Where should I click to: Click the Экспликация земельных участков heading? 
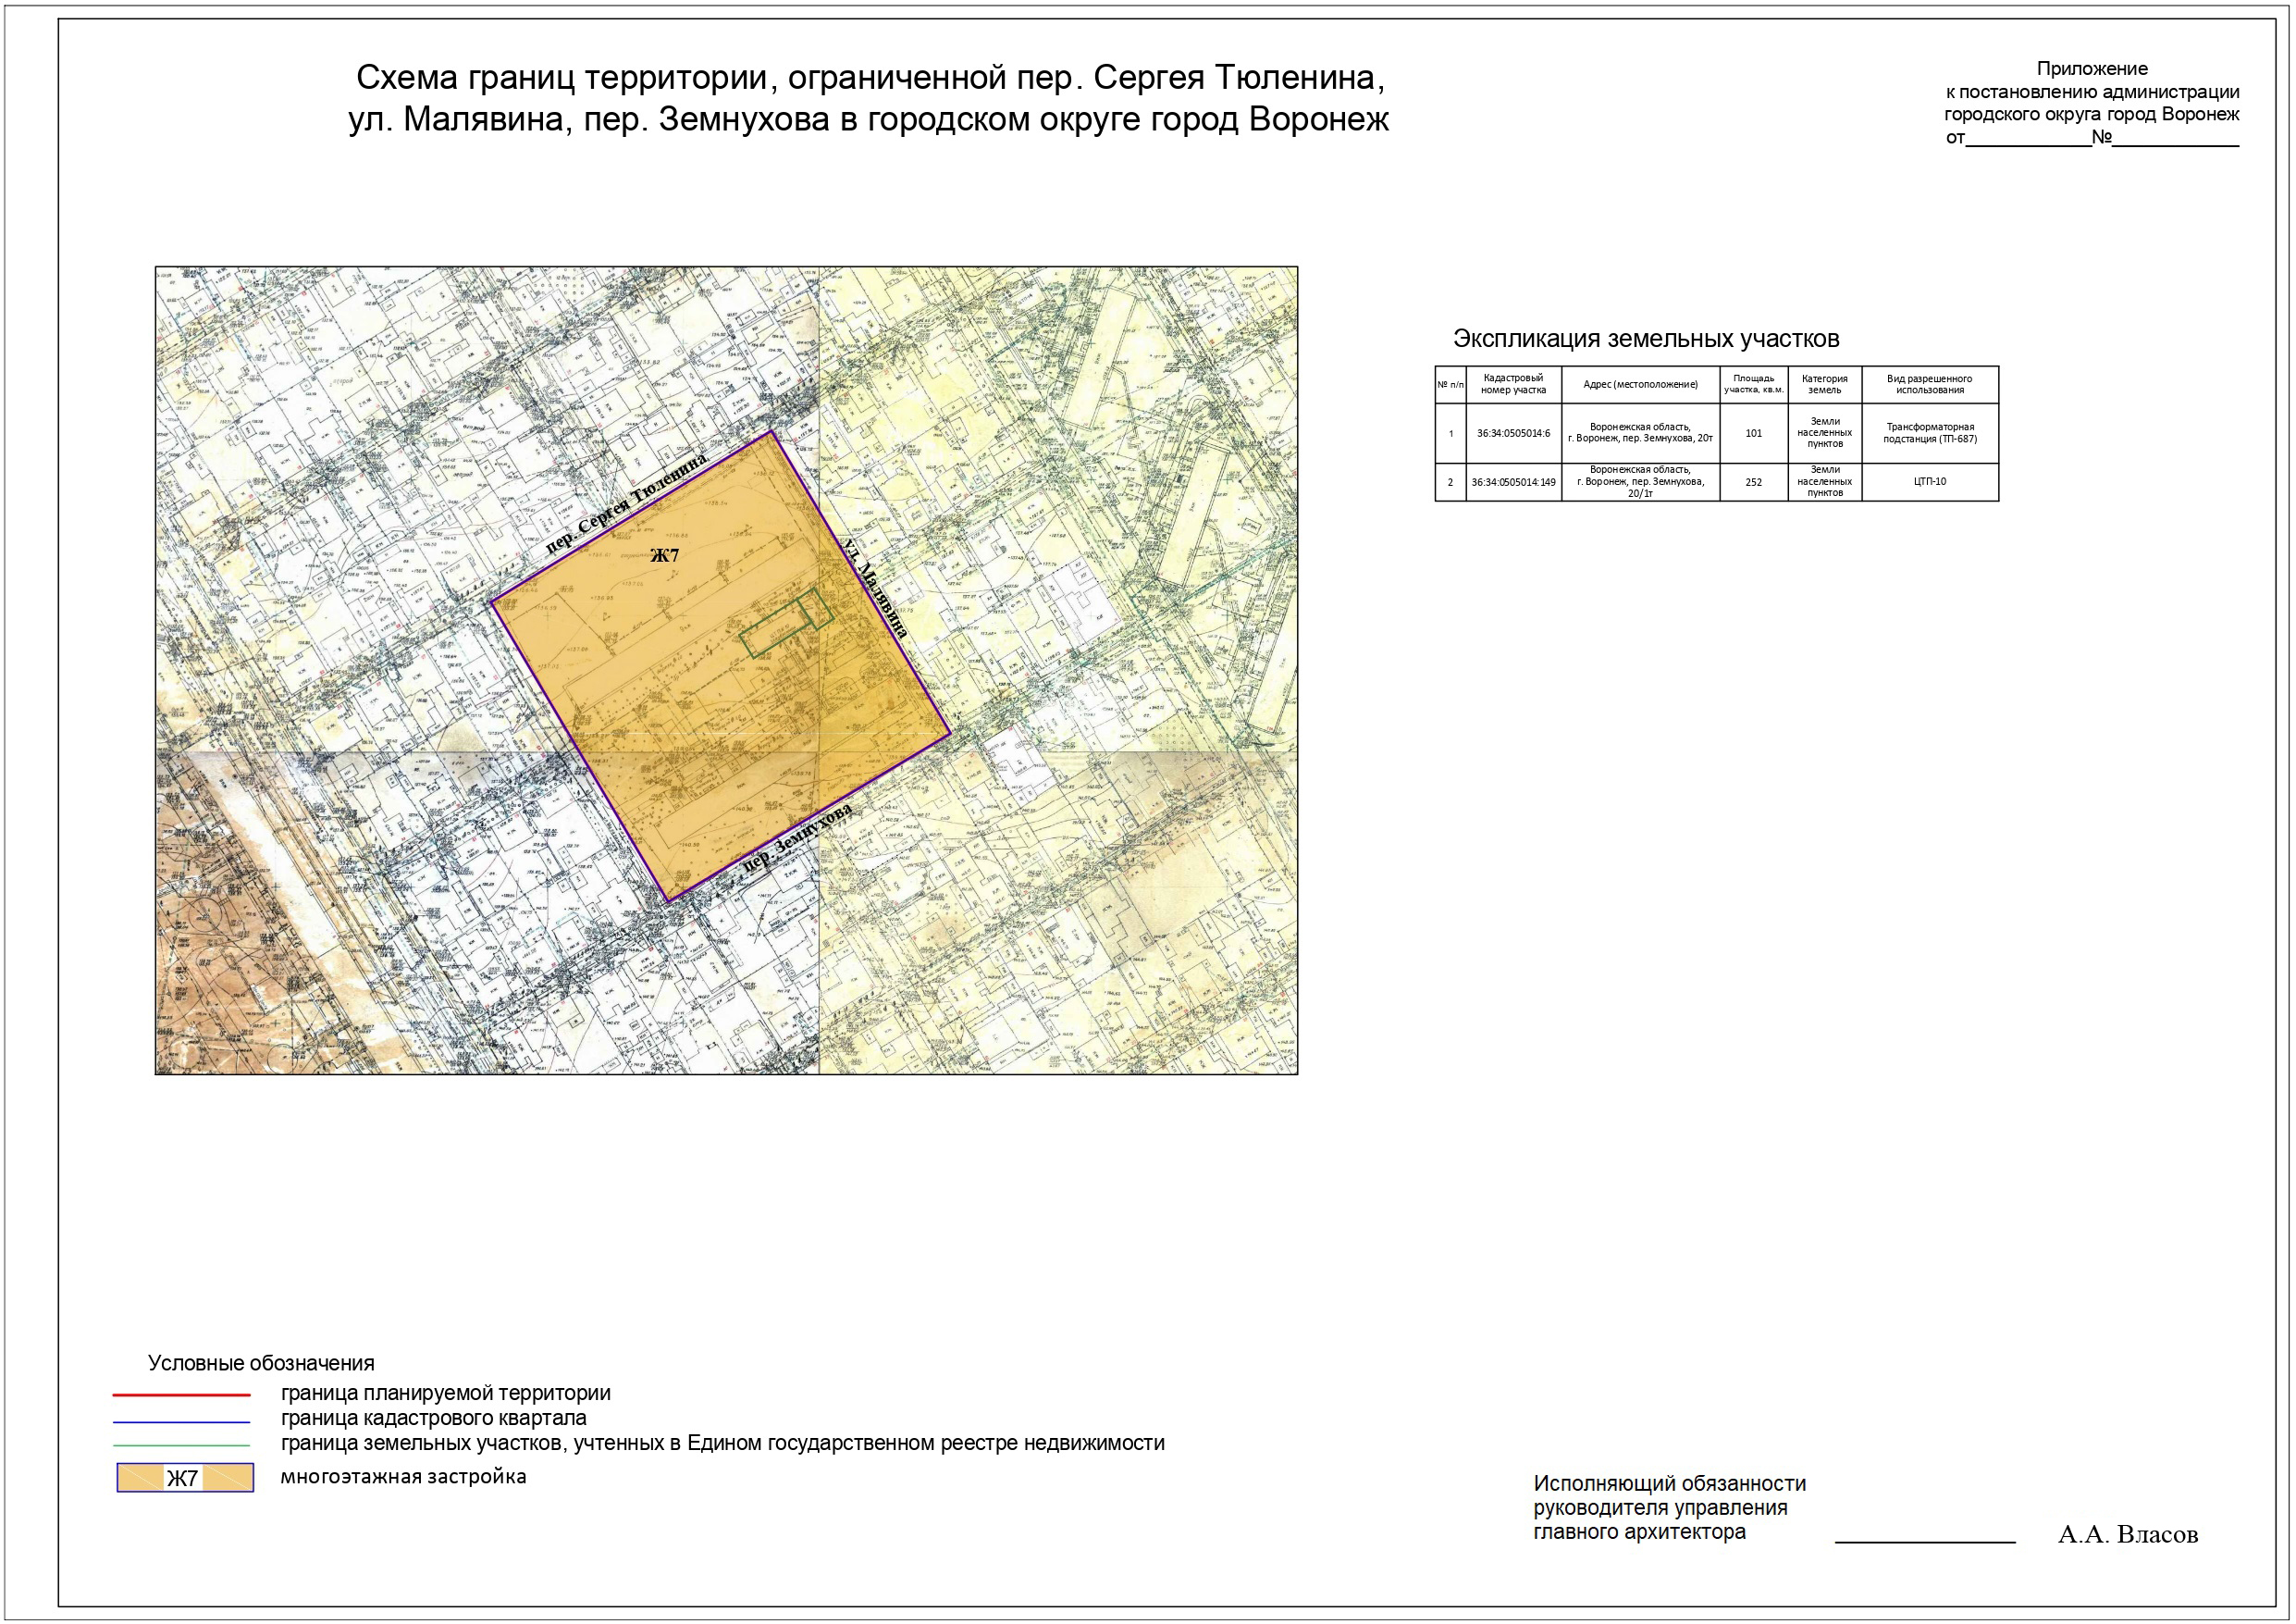pyautogui.click(x=1646, y=340)
